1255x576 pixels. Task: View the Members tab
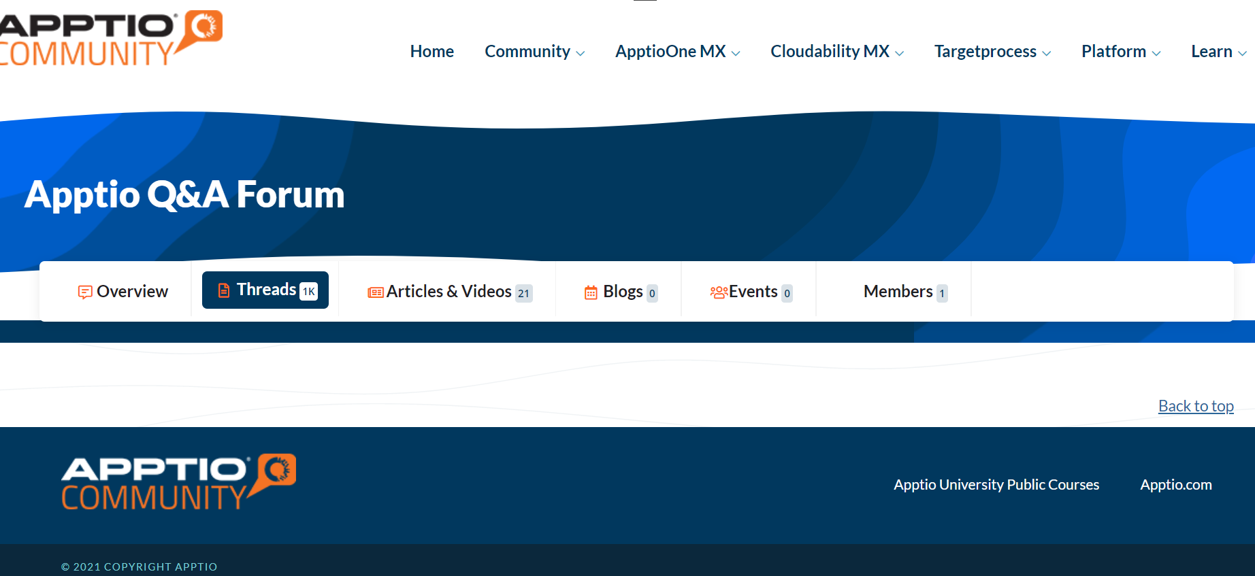coord(905,292)
